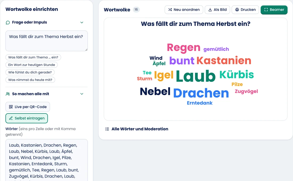The image size is (293, 181).
Task: Click the download icon for Als Bild
Action: [210, 10]
